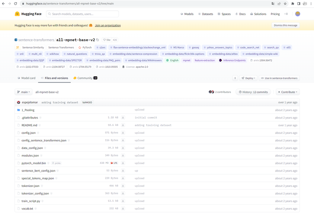Copy model name all-mpnet-base-v2 icon
Screen dimensions: 314x217
(98, 40)
